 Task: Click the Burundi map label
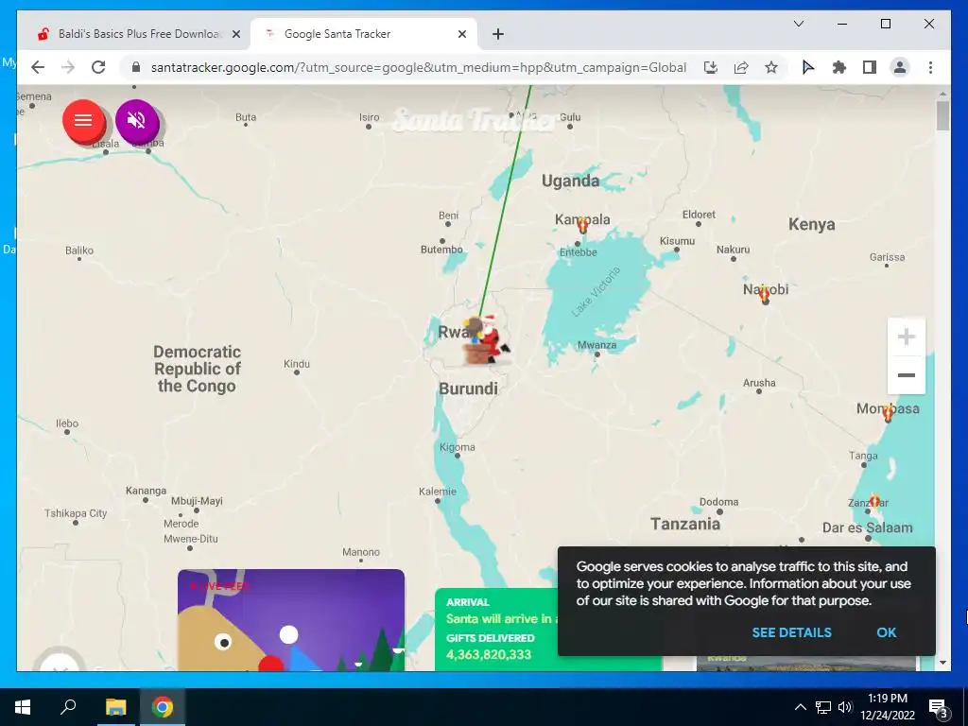[468, 389]
